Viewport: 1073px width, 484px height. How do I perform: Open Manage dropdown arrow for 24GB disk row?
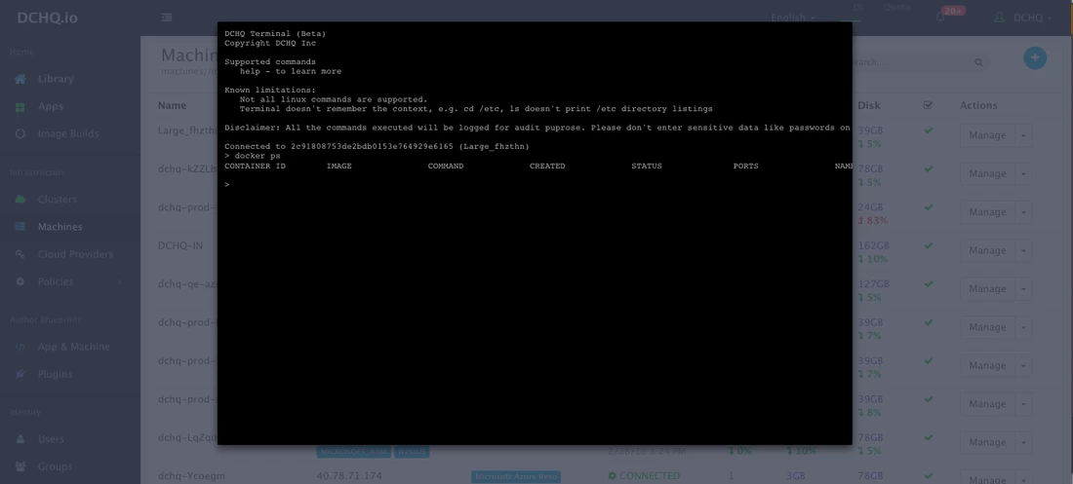click(1023, 212)
